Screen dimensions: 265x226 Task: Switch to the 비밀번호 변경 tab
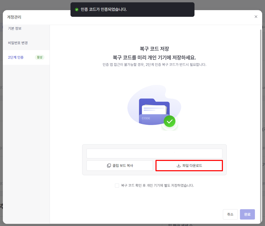18,43
